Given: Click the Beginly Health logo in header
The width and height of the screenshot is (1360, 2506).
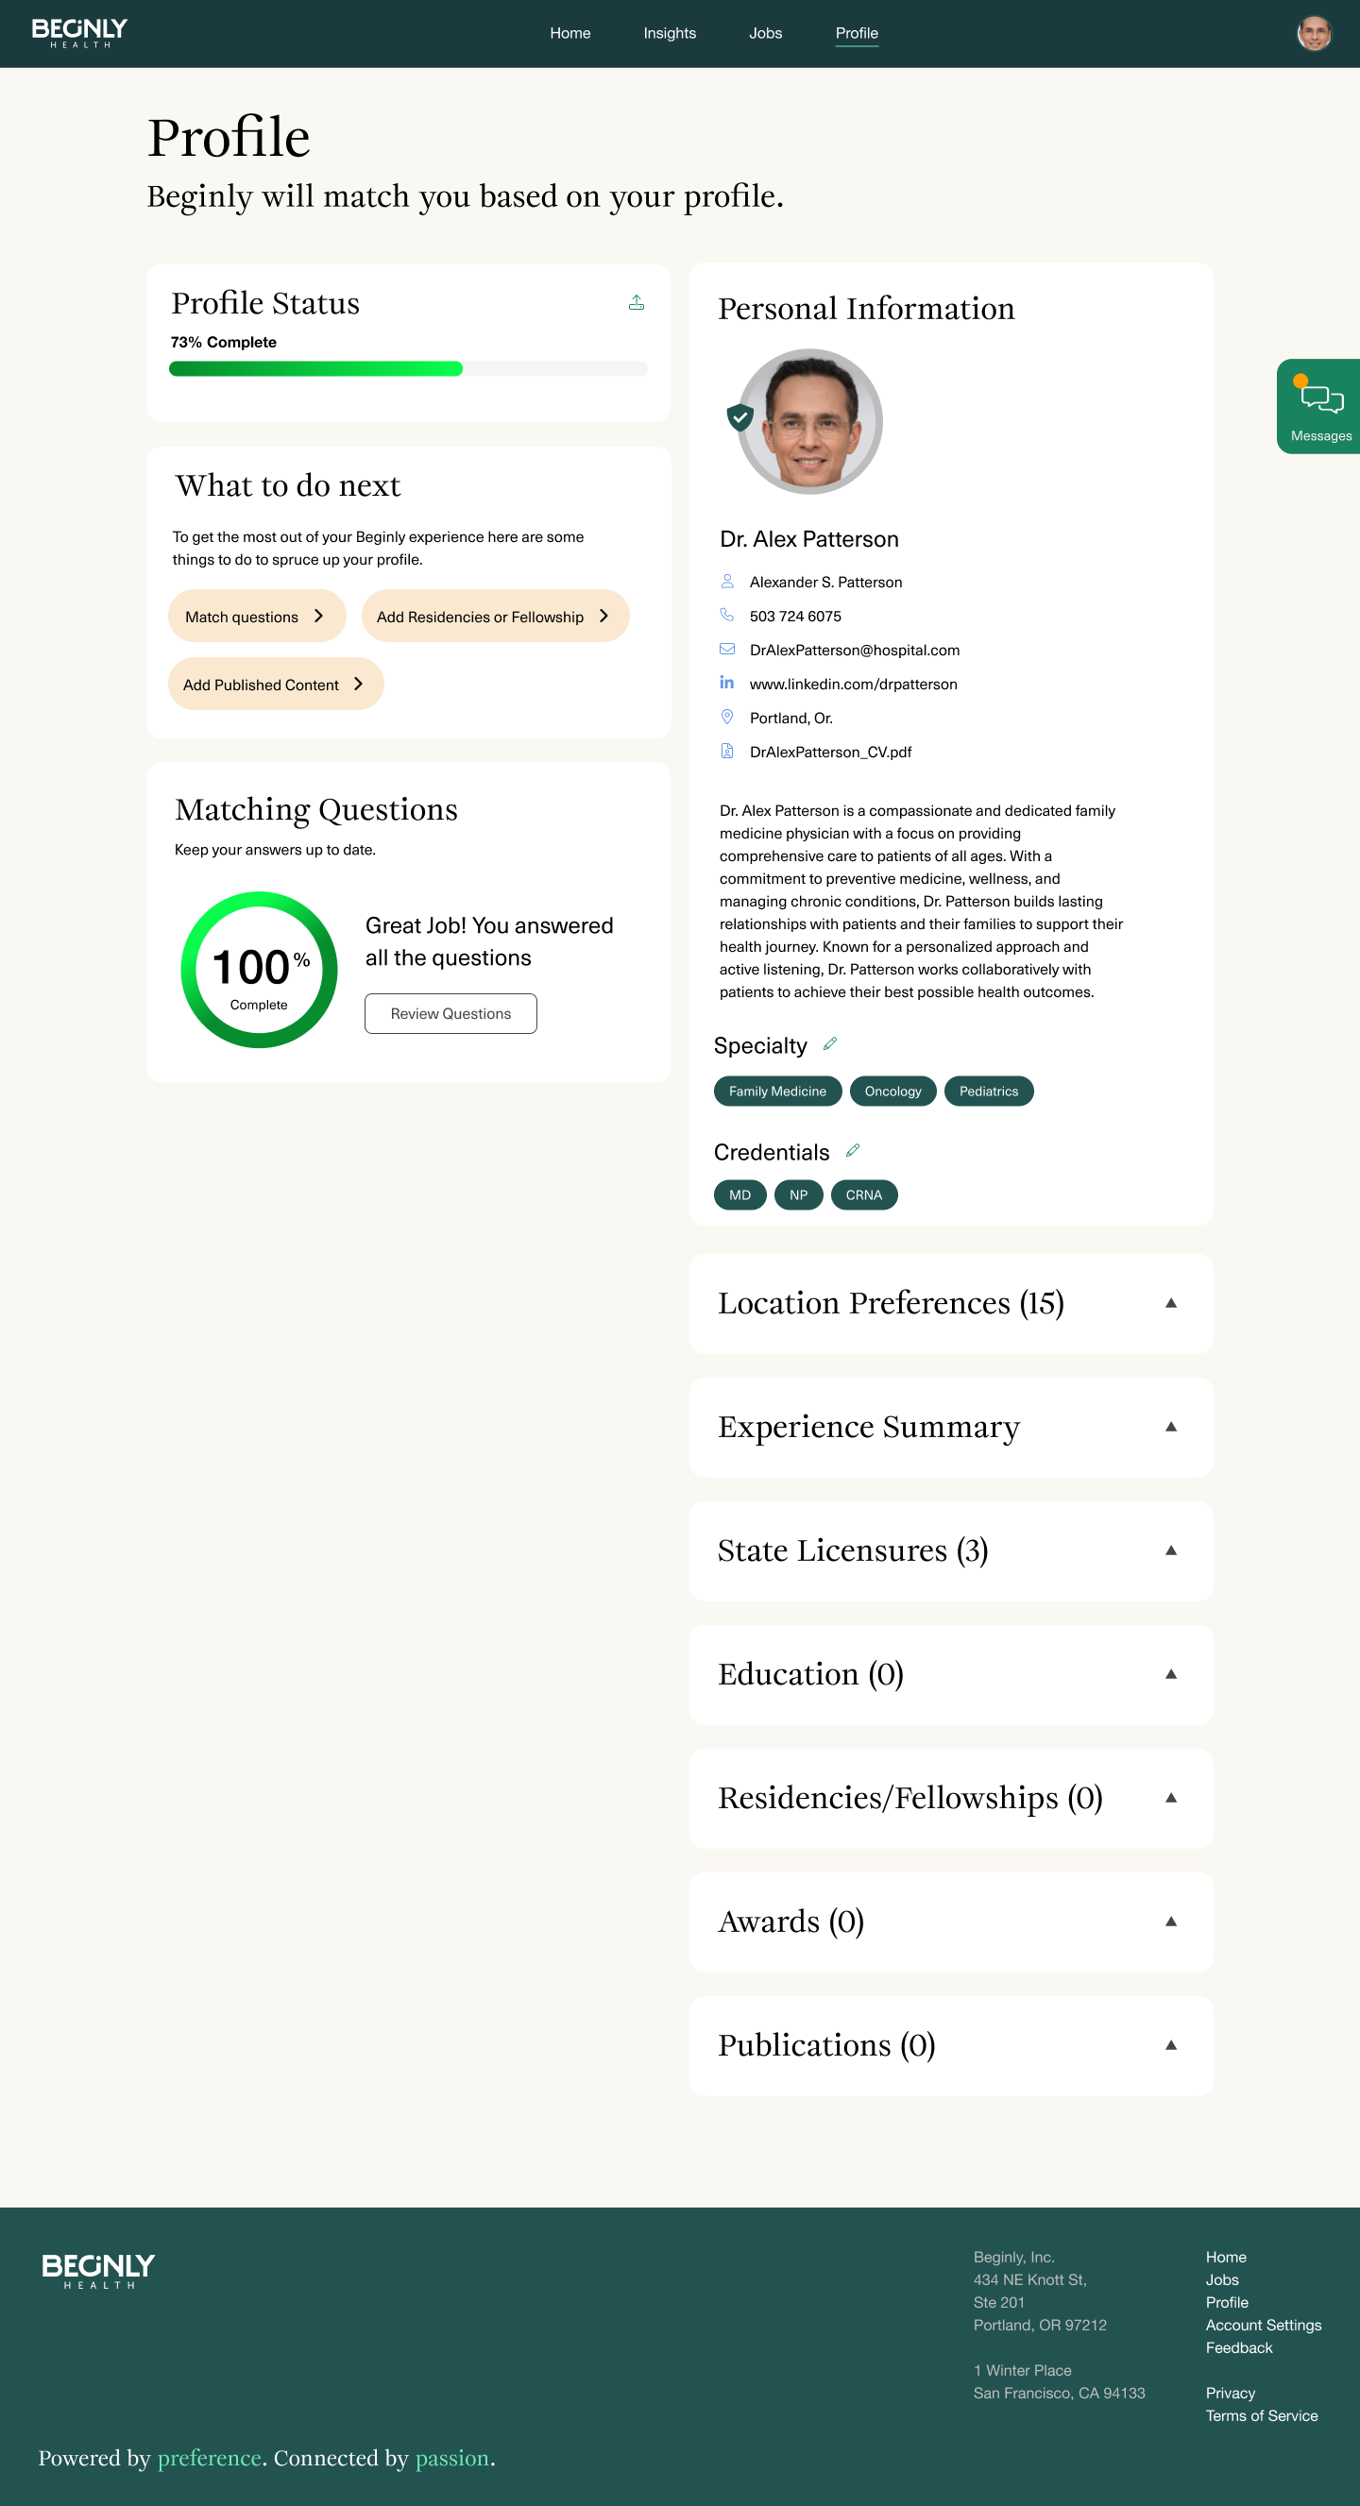Looking at the screenshot, I should (79, 33).
